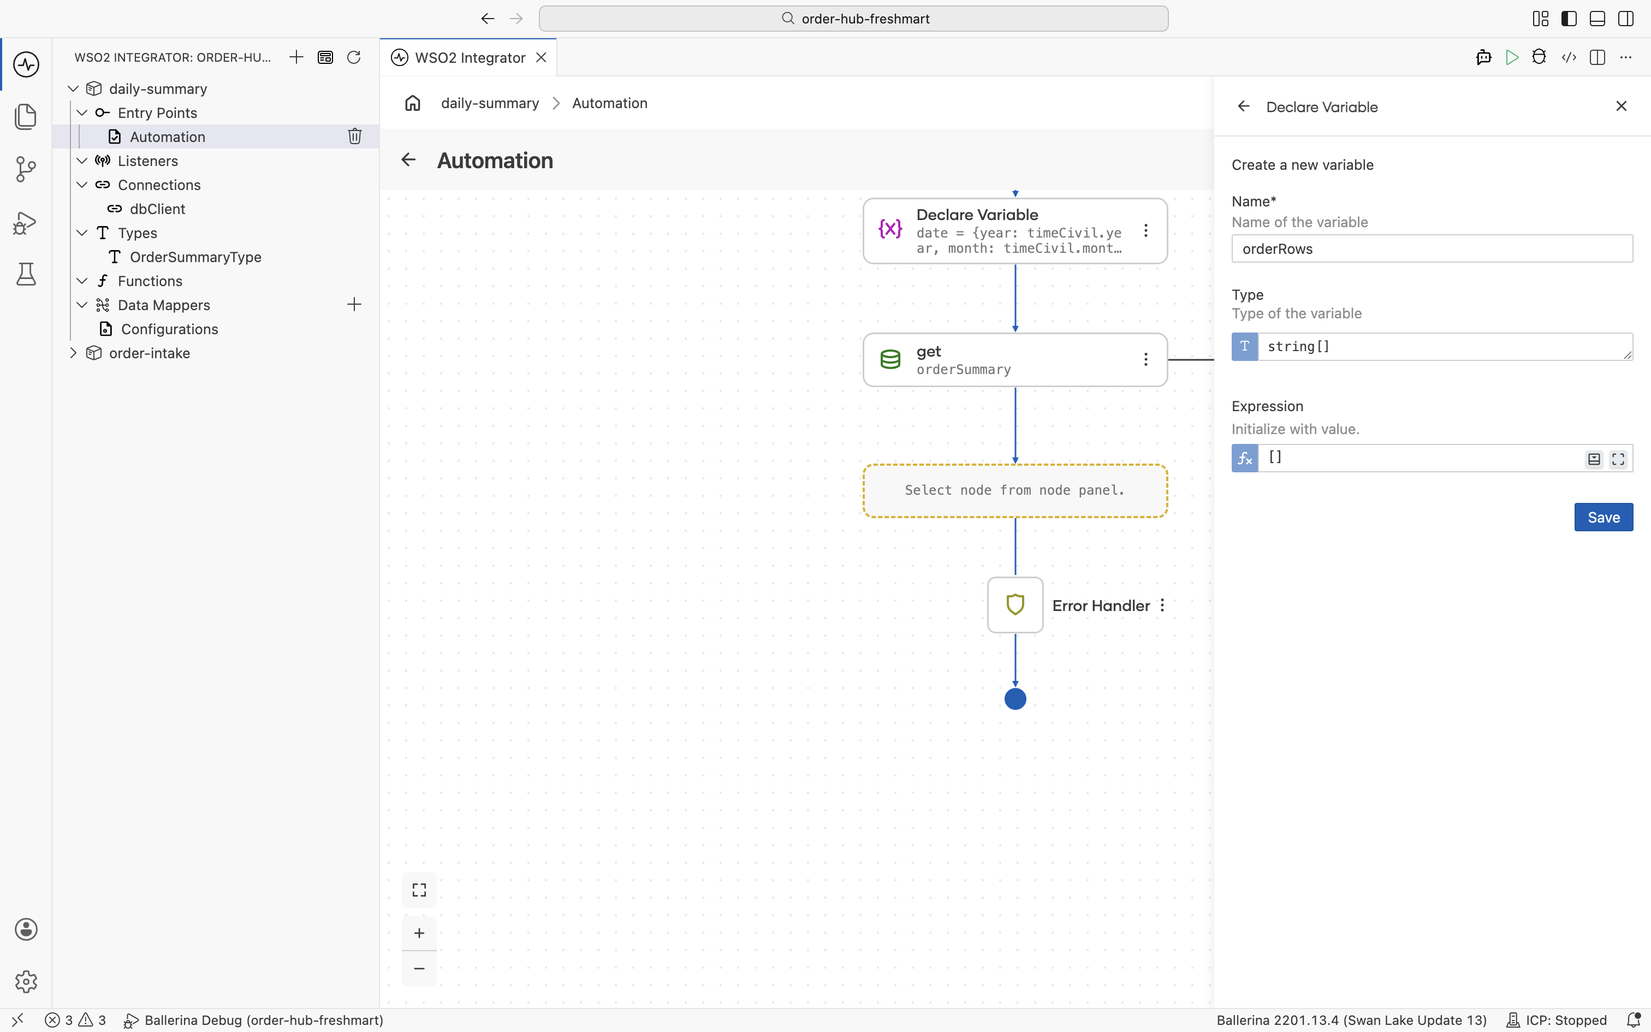Viewport: 1651px width, 1032px height.
Task: Toggle the bottom panel layout icon
Action: click(x=1597, y=19)
